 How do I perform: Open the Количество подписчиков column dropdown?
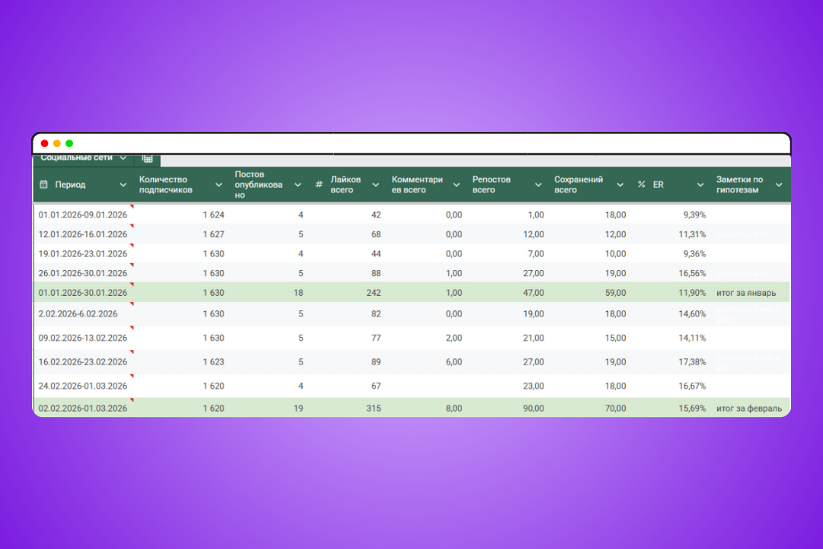[x=219, y=185]
